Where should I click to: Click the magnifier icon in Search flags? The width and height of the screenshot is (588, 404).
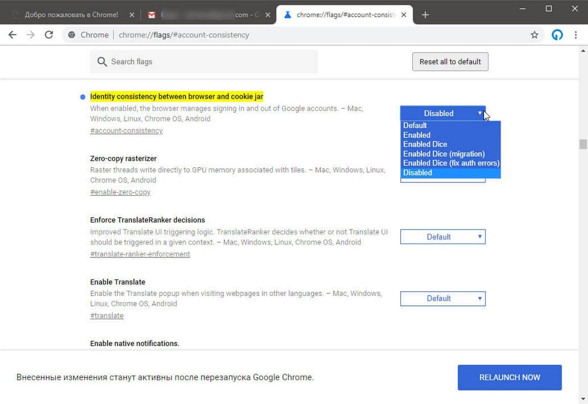pyautogui.click(x=102, y=62)
